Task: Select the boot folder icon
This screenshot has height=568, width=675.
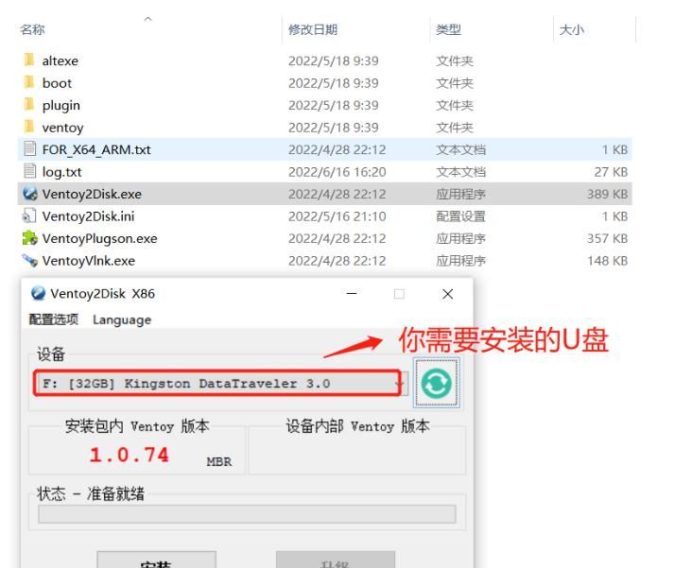Action: coord(29,82)
